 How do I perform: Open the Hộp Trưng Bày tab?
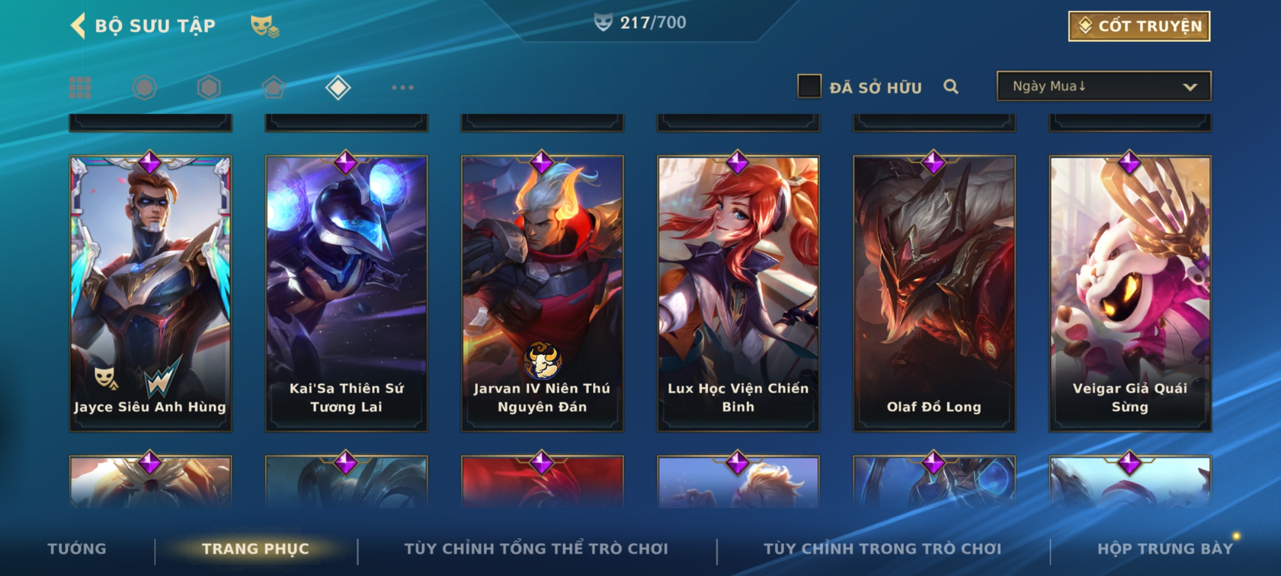[x=1165, y=549]
